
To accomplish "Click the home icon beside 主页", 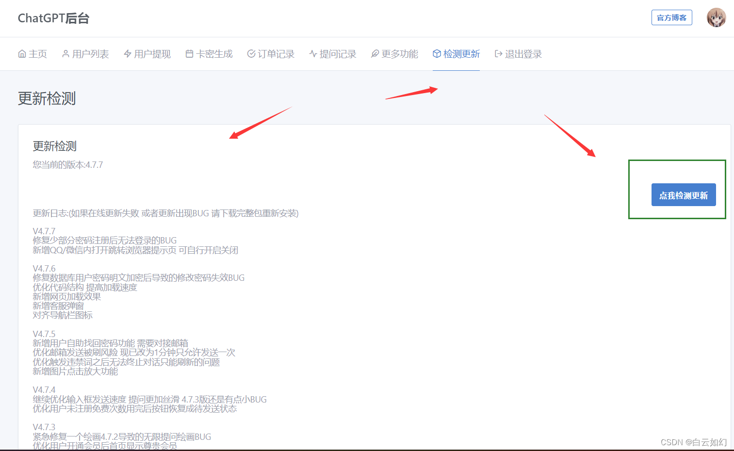I will click(x=22, y=54).
